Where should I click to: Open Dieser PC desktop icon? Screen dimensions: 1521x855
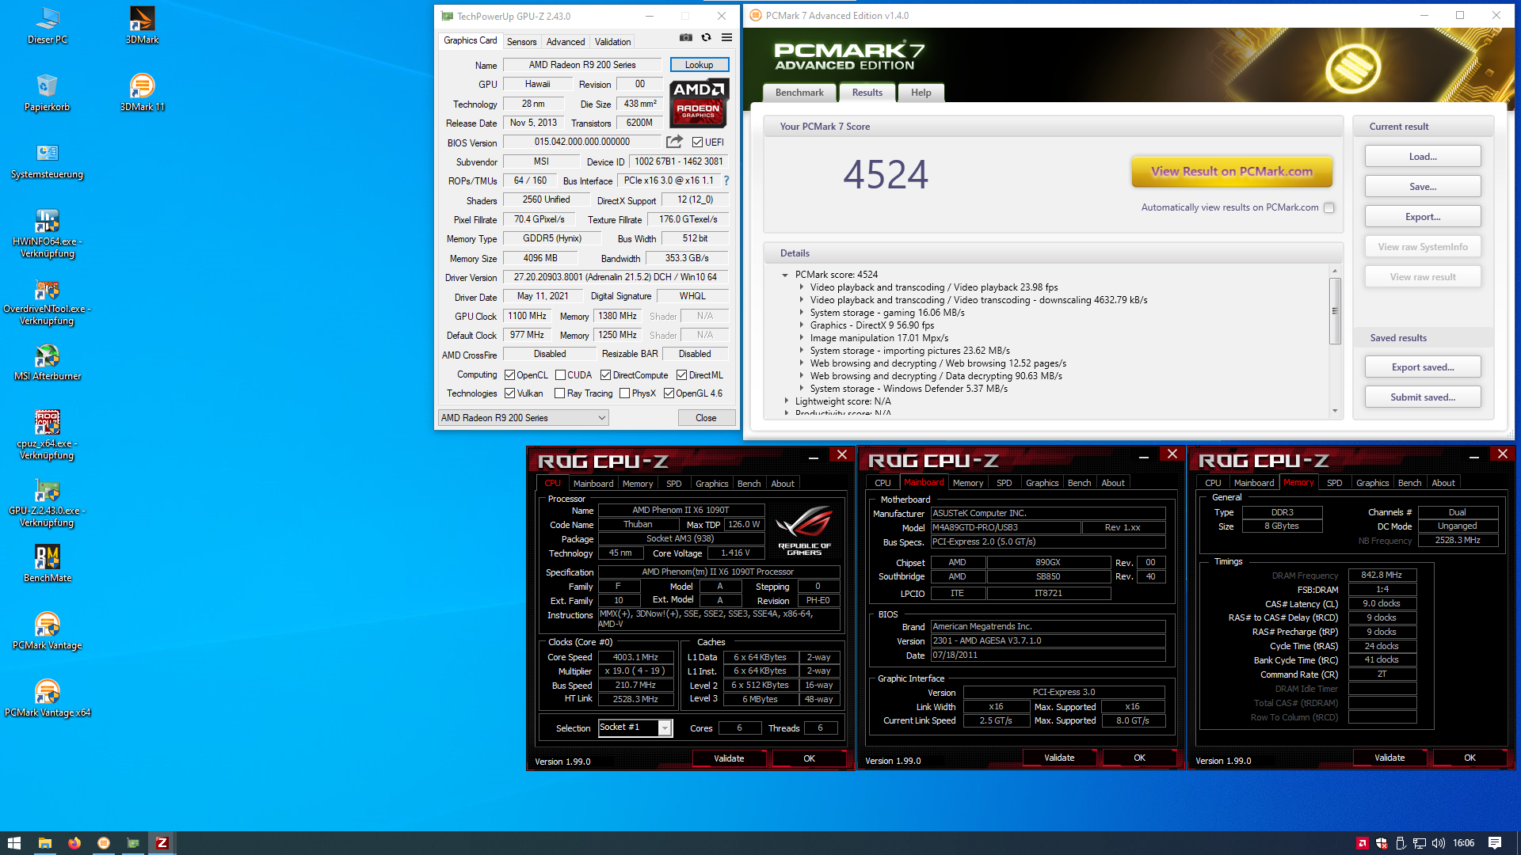pos(48,25)
